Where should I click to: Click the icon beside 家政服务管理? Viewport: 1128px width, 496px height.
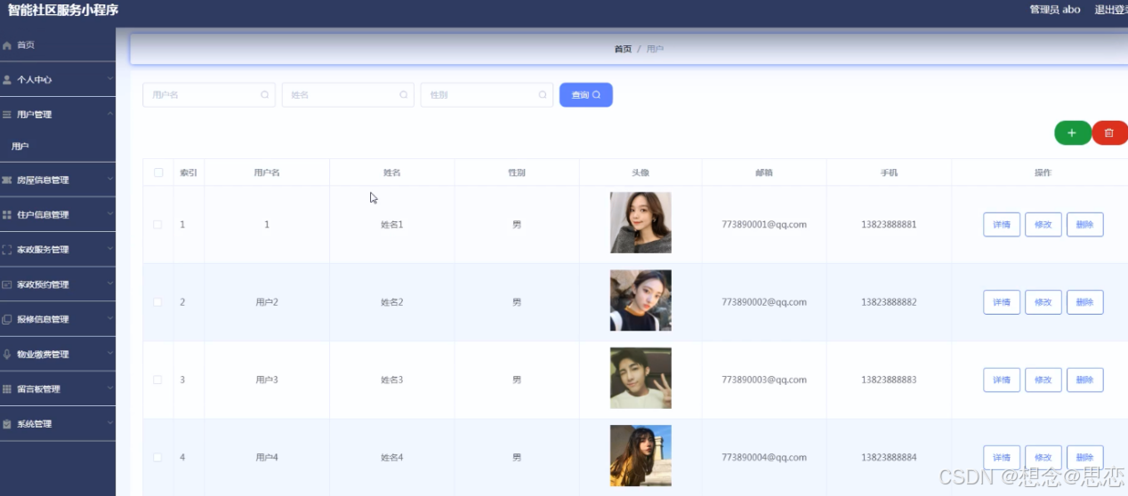coord(7,250)
